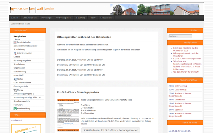Open Schulausfälle in navigation bar
This screenshot has width=213, height=133.
pyautogui.click(x=106, y=18)
